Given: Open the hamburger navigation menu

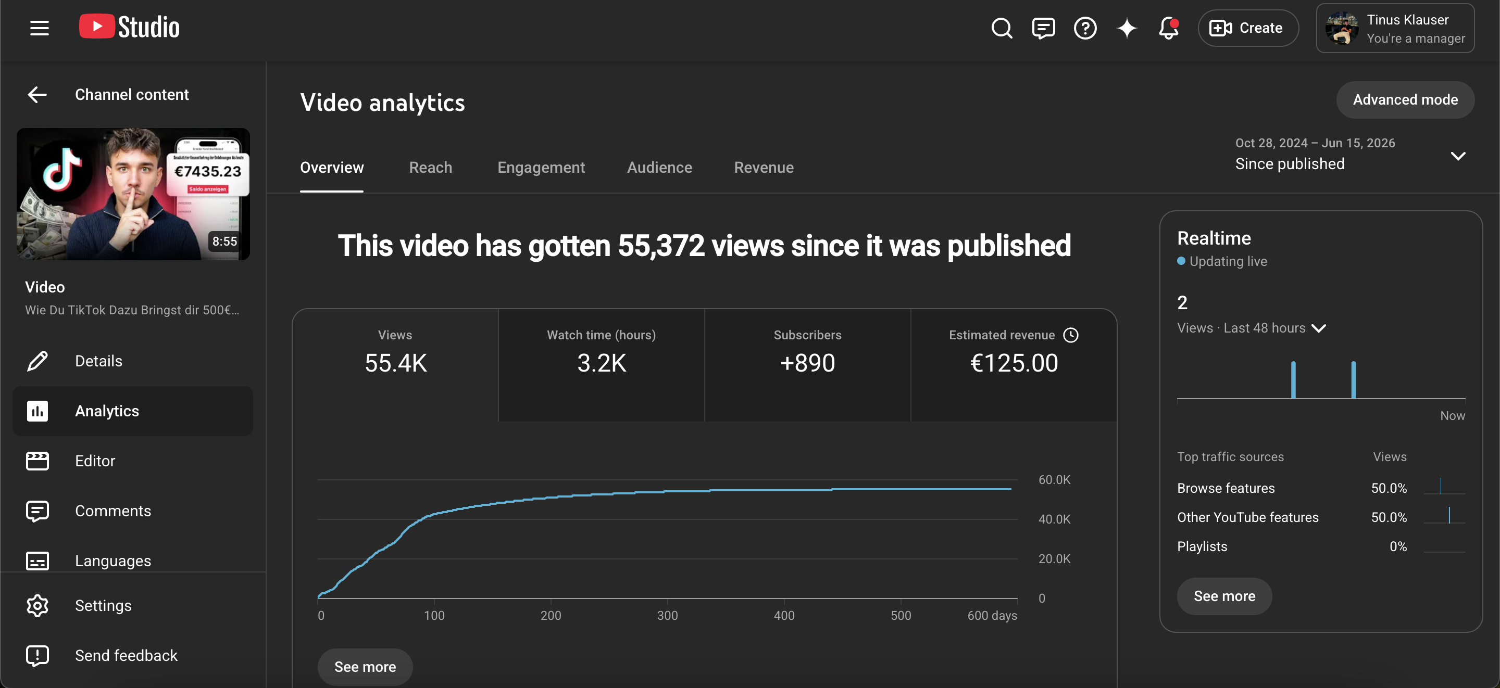Looking at the screenshot, I should point(39,28).
